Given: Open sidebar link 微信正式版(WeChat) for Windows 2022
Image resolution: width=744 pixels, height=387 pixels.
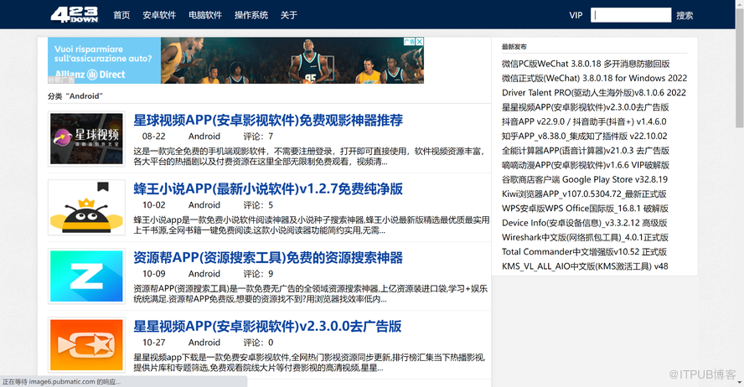Looking at the screenshot, I should [595, 78].
